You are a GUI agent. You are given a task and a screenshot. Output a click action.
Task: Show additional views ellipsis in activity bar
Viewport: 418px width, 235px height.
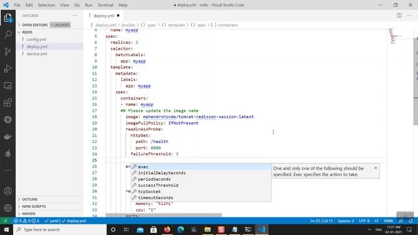click(x=8, y=170)
